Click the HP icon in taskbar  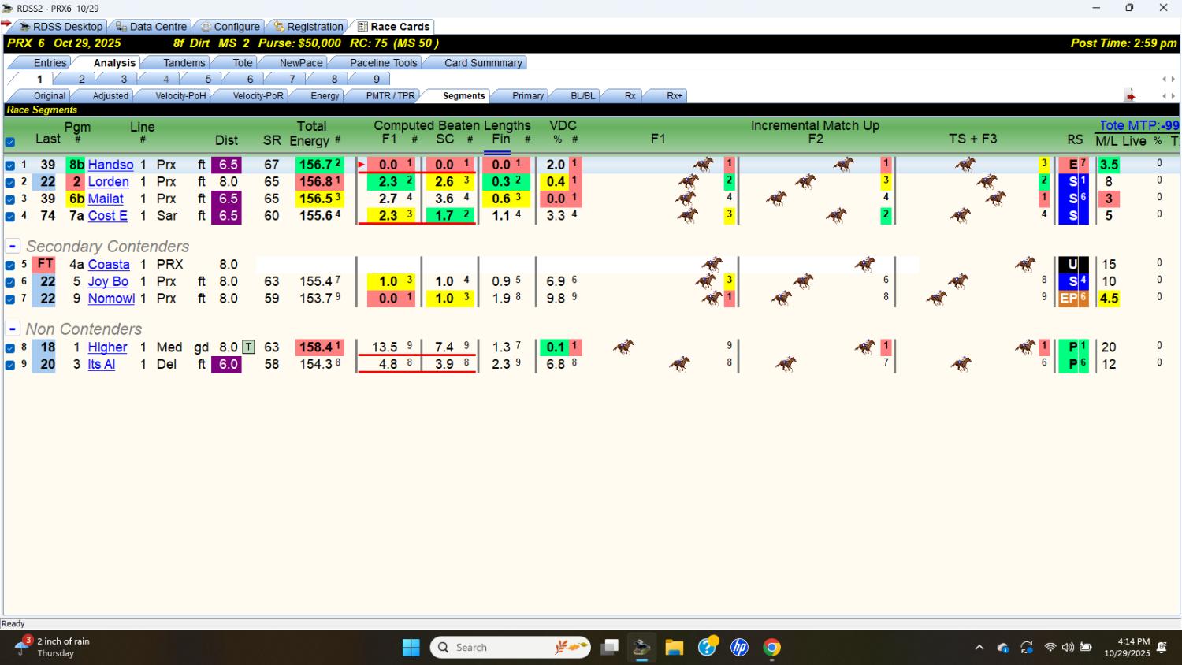739,648
